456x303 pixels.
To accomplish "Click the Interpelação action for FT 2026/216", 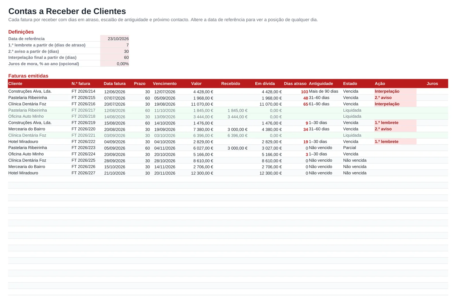I will 395,104.
